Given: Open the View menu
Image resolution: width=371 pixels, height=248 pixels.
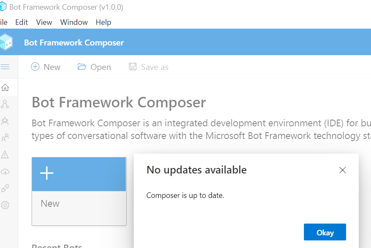Looking at the screenshot, I should [44, 22].
